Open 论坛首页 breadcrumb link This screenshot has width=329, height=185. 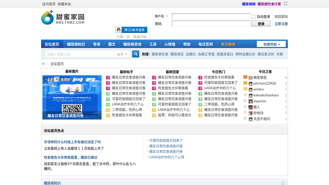[x=57, y=64]
